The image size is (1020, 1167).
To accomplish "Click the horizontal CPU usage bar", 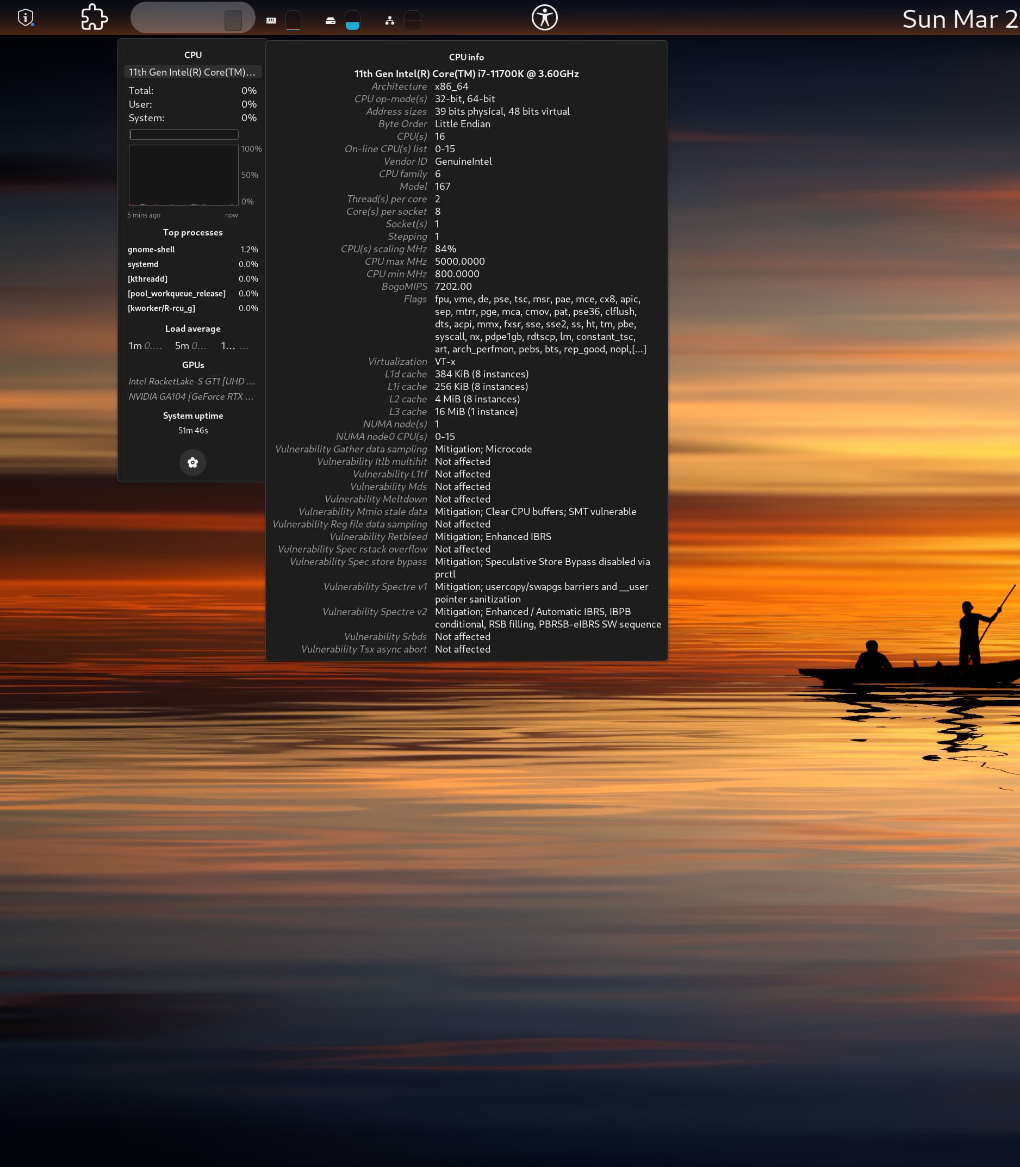I will pyautogui.click(x=183, y=134).
